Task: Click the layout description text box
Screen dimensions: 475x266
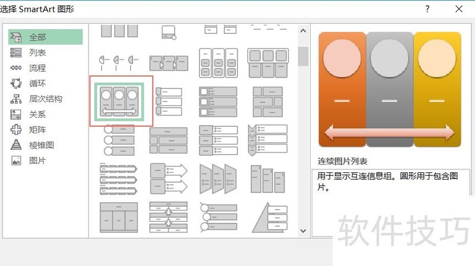Action: click(x=391, y=203)
